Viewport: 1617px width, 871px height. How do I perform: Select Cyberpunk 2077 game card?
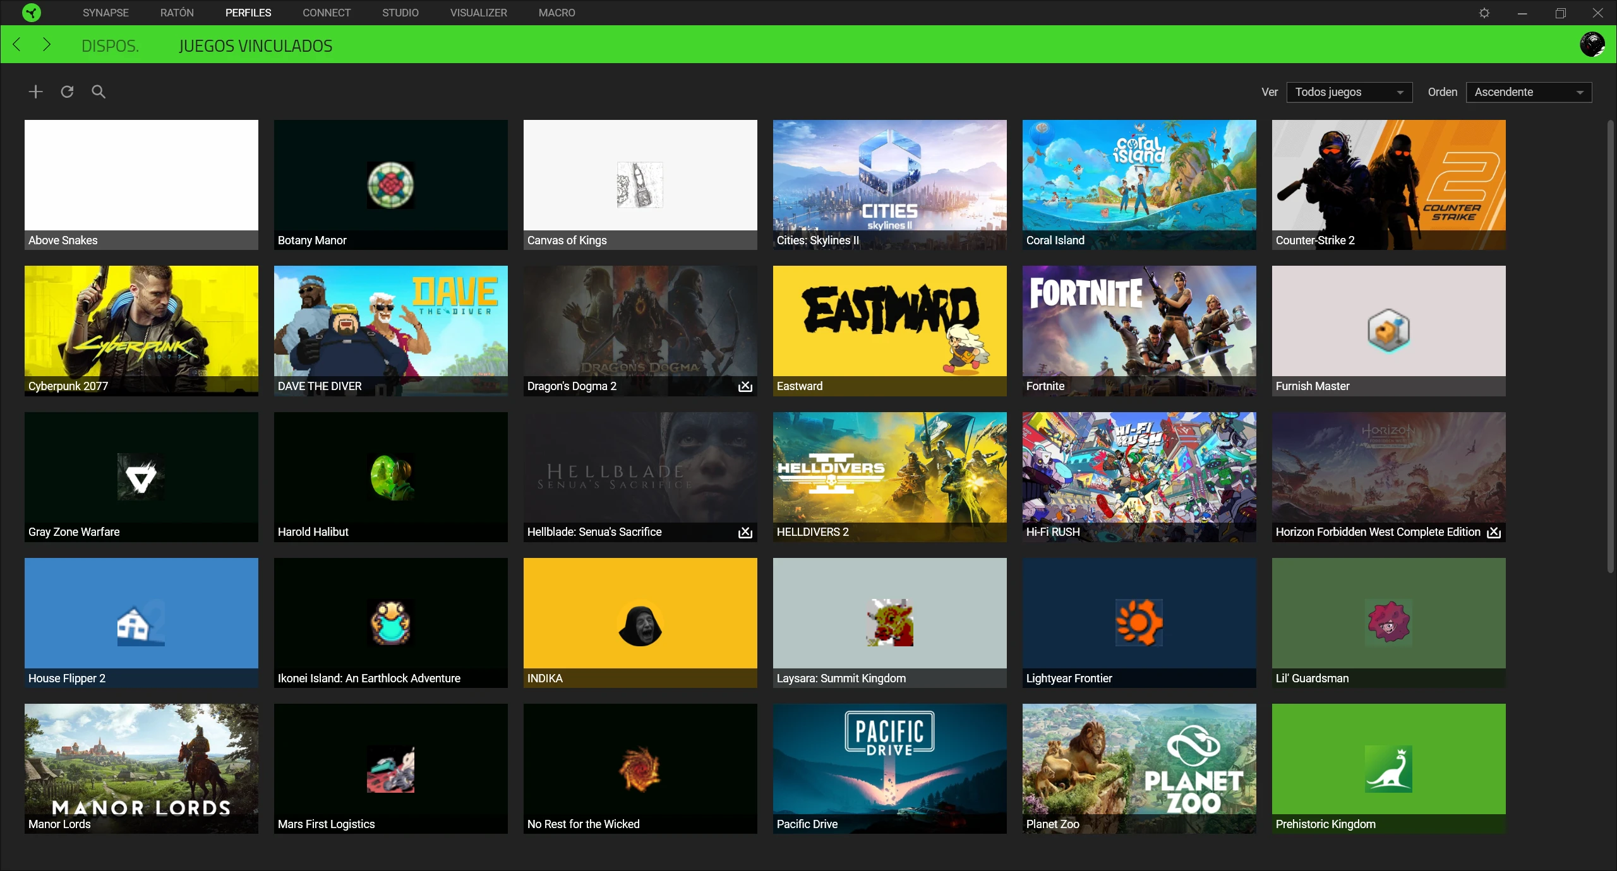click(x=141, y=331)
